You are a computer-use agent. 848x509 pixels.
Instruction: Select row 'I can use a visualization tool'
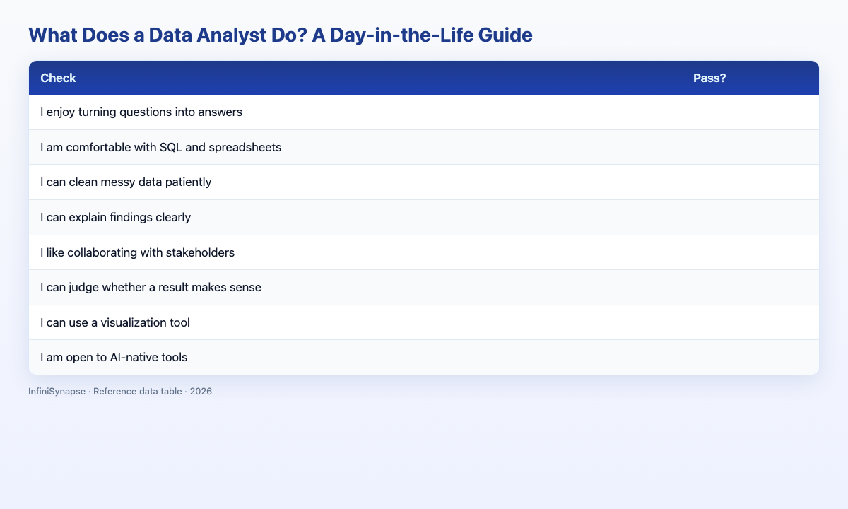tap(424, 322)
